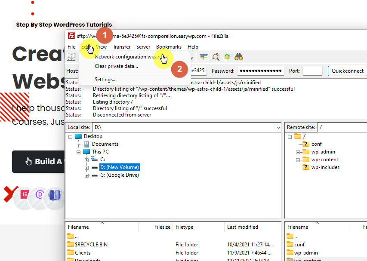Expand the G: (Google Drive) node
This screenshot has width=367, height=261.
pyautogui.click(x=86, y=175)
